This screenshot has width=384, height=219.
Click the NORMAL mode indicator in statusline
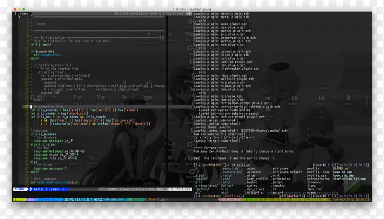pos(20,189)
